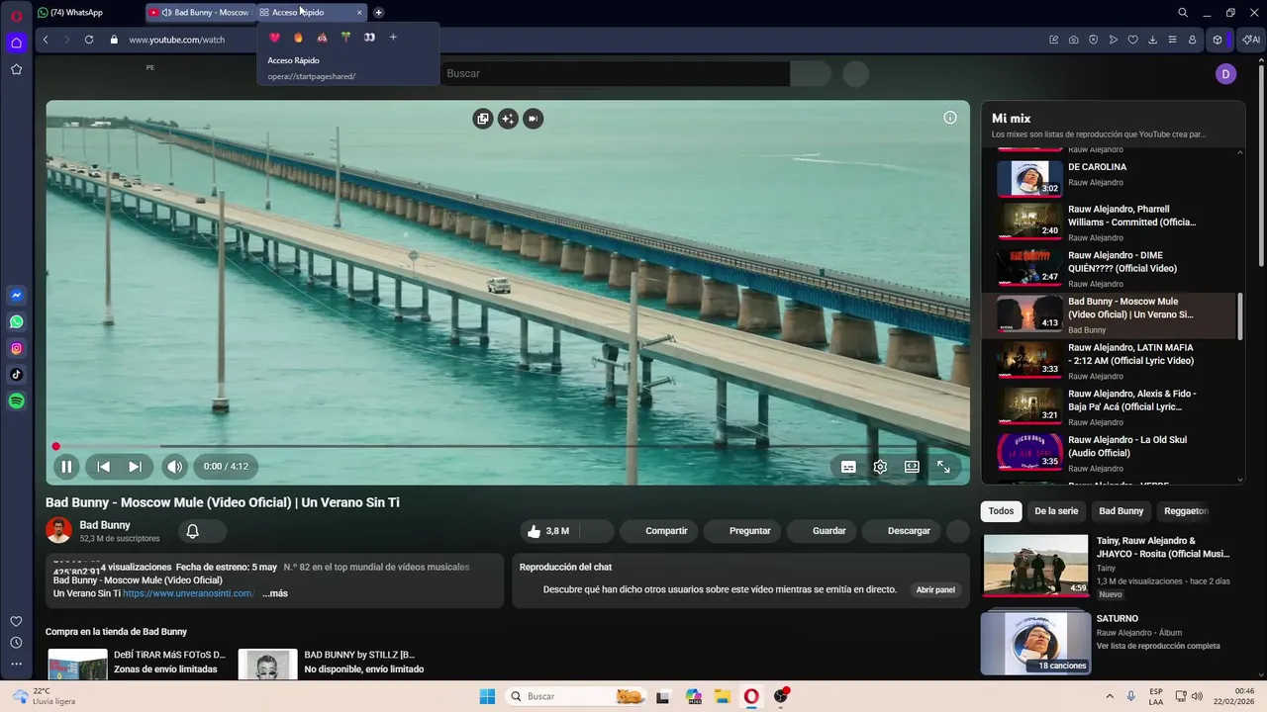
Task: Switch to Bad Bunny Moscow Mule tab
Action: (198, 13)
